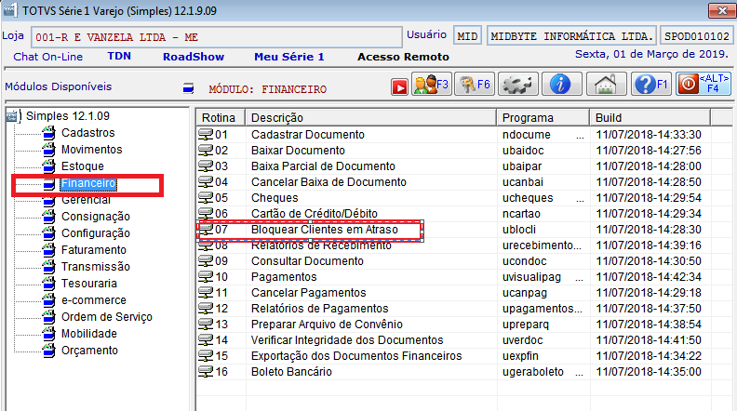Select the Mobilidade module
Screen dimensions: 737x411
point(88,334)
